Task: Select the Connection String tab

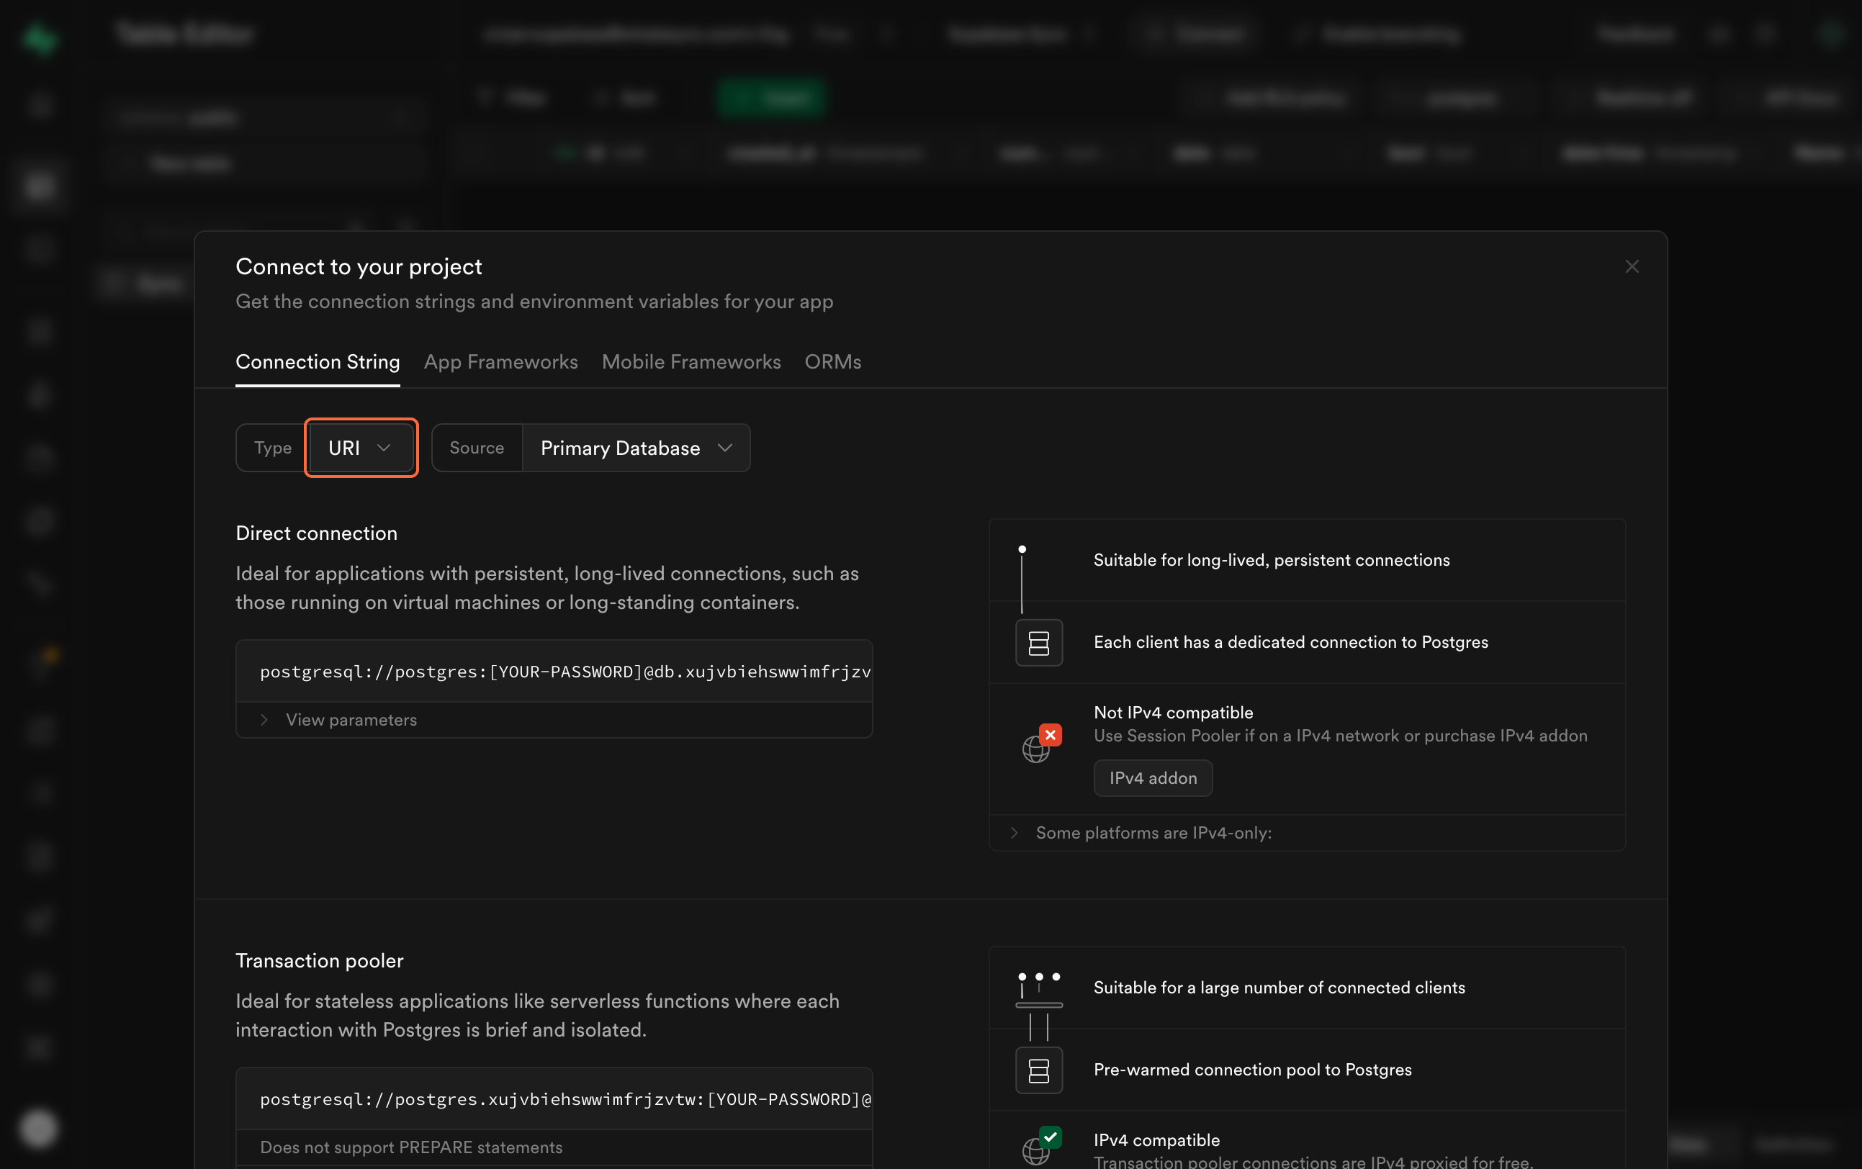Action: (317, 362)
